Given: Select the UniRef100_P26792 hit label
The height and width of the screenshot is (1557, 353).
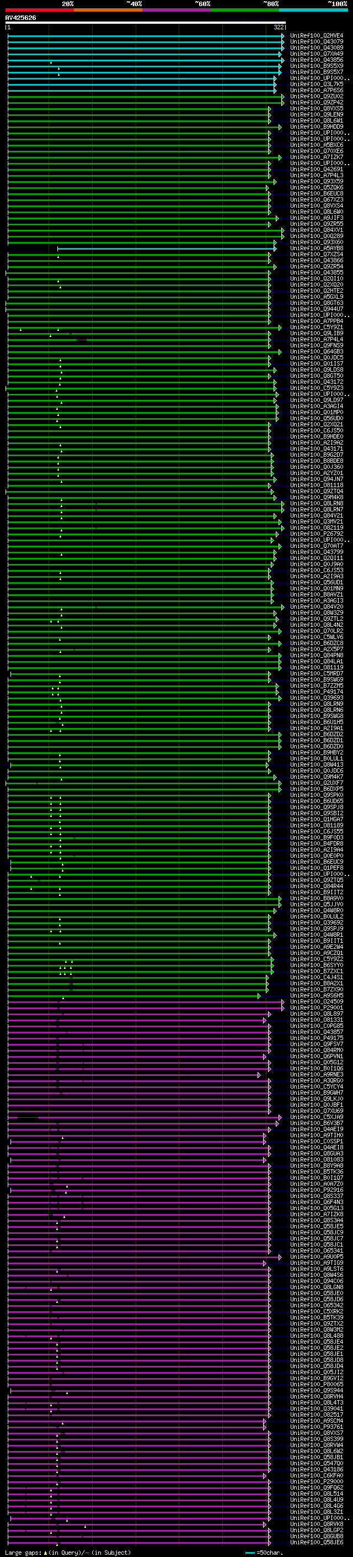Looking at the screenshot, I should pos(316,534).
